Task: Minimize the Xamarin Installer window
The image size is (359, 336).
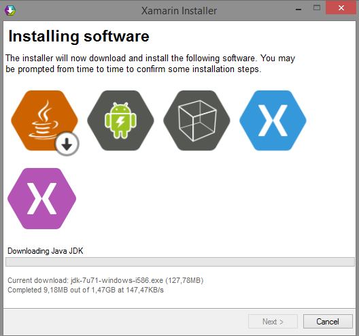Action: (298, 9)
